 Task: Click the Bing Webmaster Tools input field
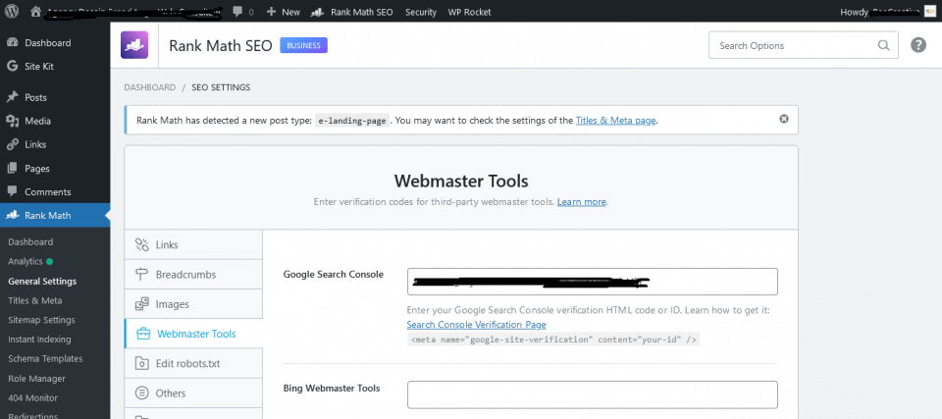tap(593, 394)
